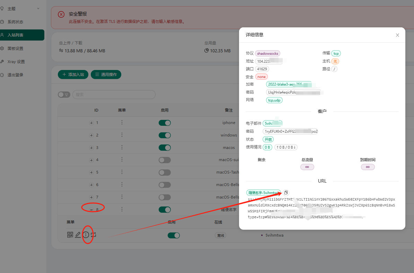Expand row 1 with the plus icon

(x=91, y=123)
